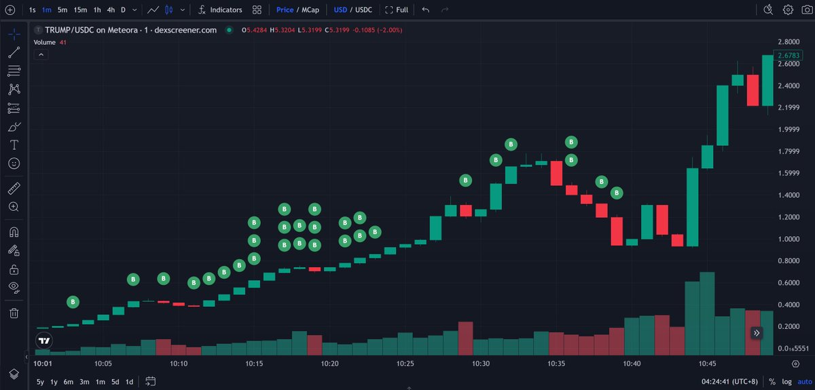The width and height of the screenshot is (815, 390).
Task: Toggle log scale mode
Action: (x=786, y=382)
